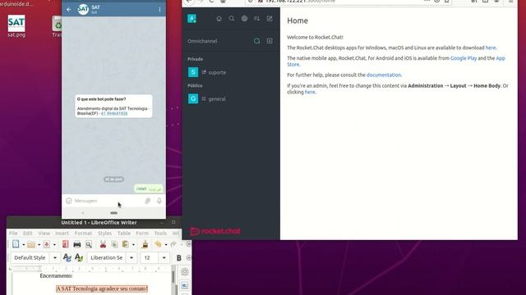Click the /start message bubble
The width and height of the screenshot is (526, 295).
pos(149,189)
